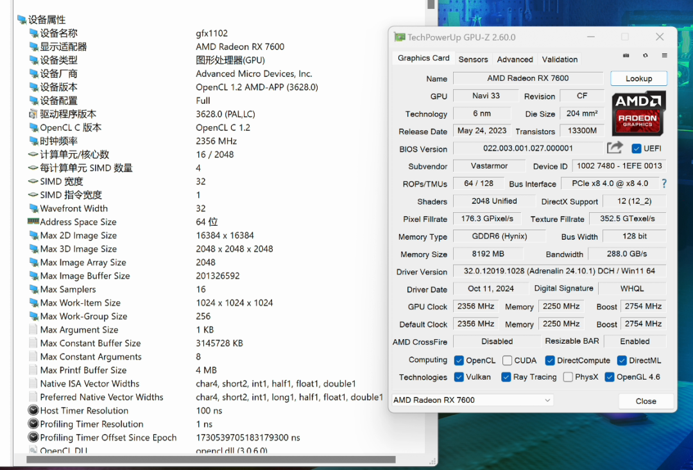693x470 pixels.
Task: Click the icon next to Max Work-Group Size
Action: coord(33,316)
